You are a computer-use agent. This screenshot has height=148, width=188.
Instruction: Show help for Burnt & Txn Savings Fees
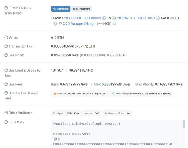click(6, 93)
